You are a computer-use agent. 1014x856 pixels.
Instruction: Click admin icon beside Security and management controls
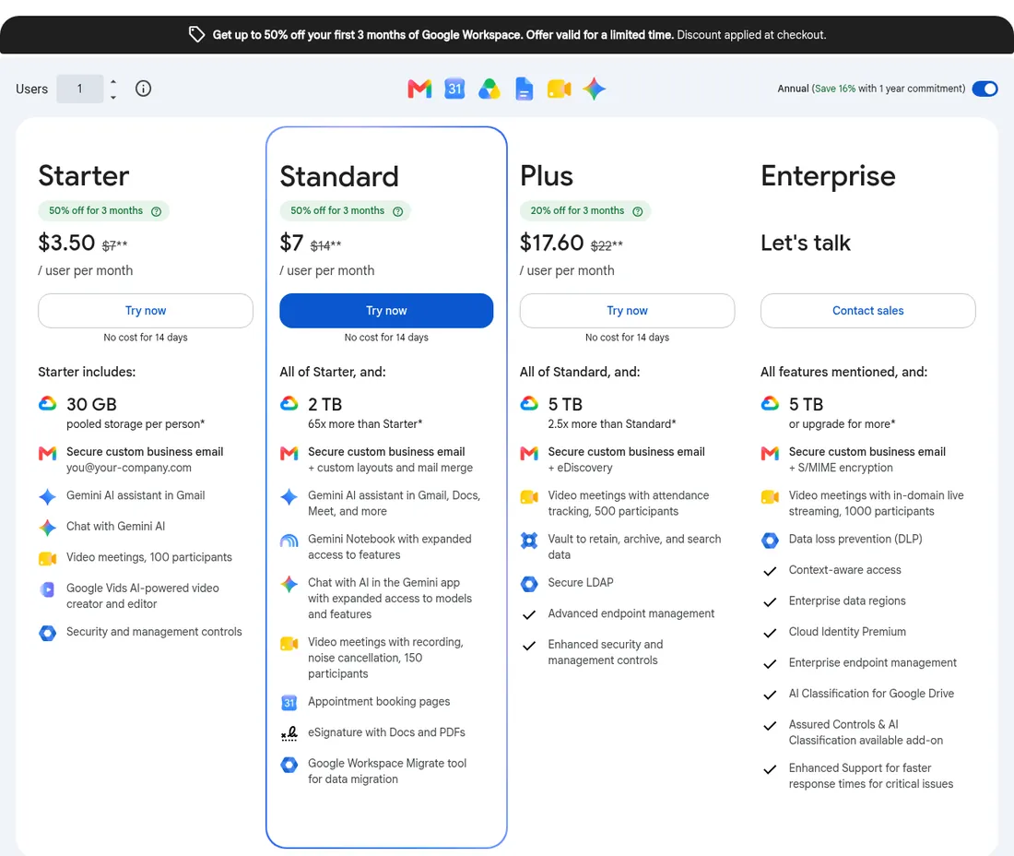click(48, 633)
